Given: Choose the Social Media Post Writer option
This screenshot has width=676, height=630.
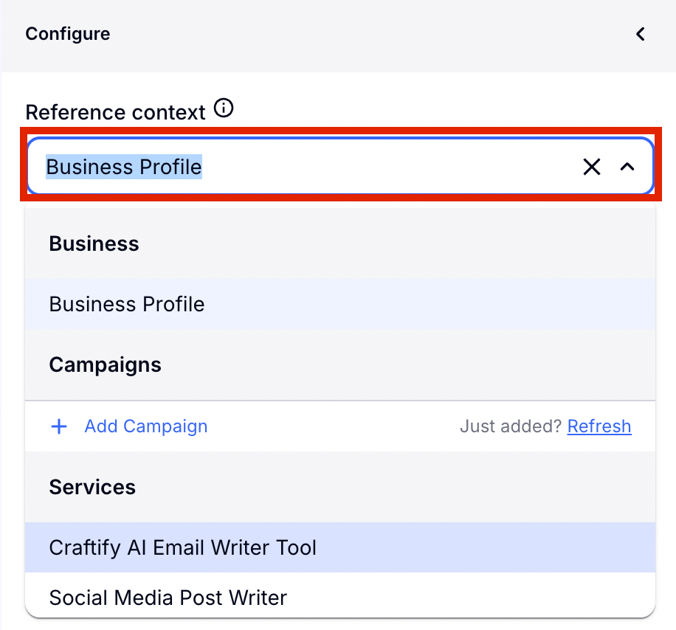Looking at the screenshot, I should coord(168,598).
